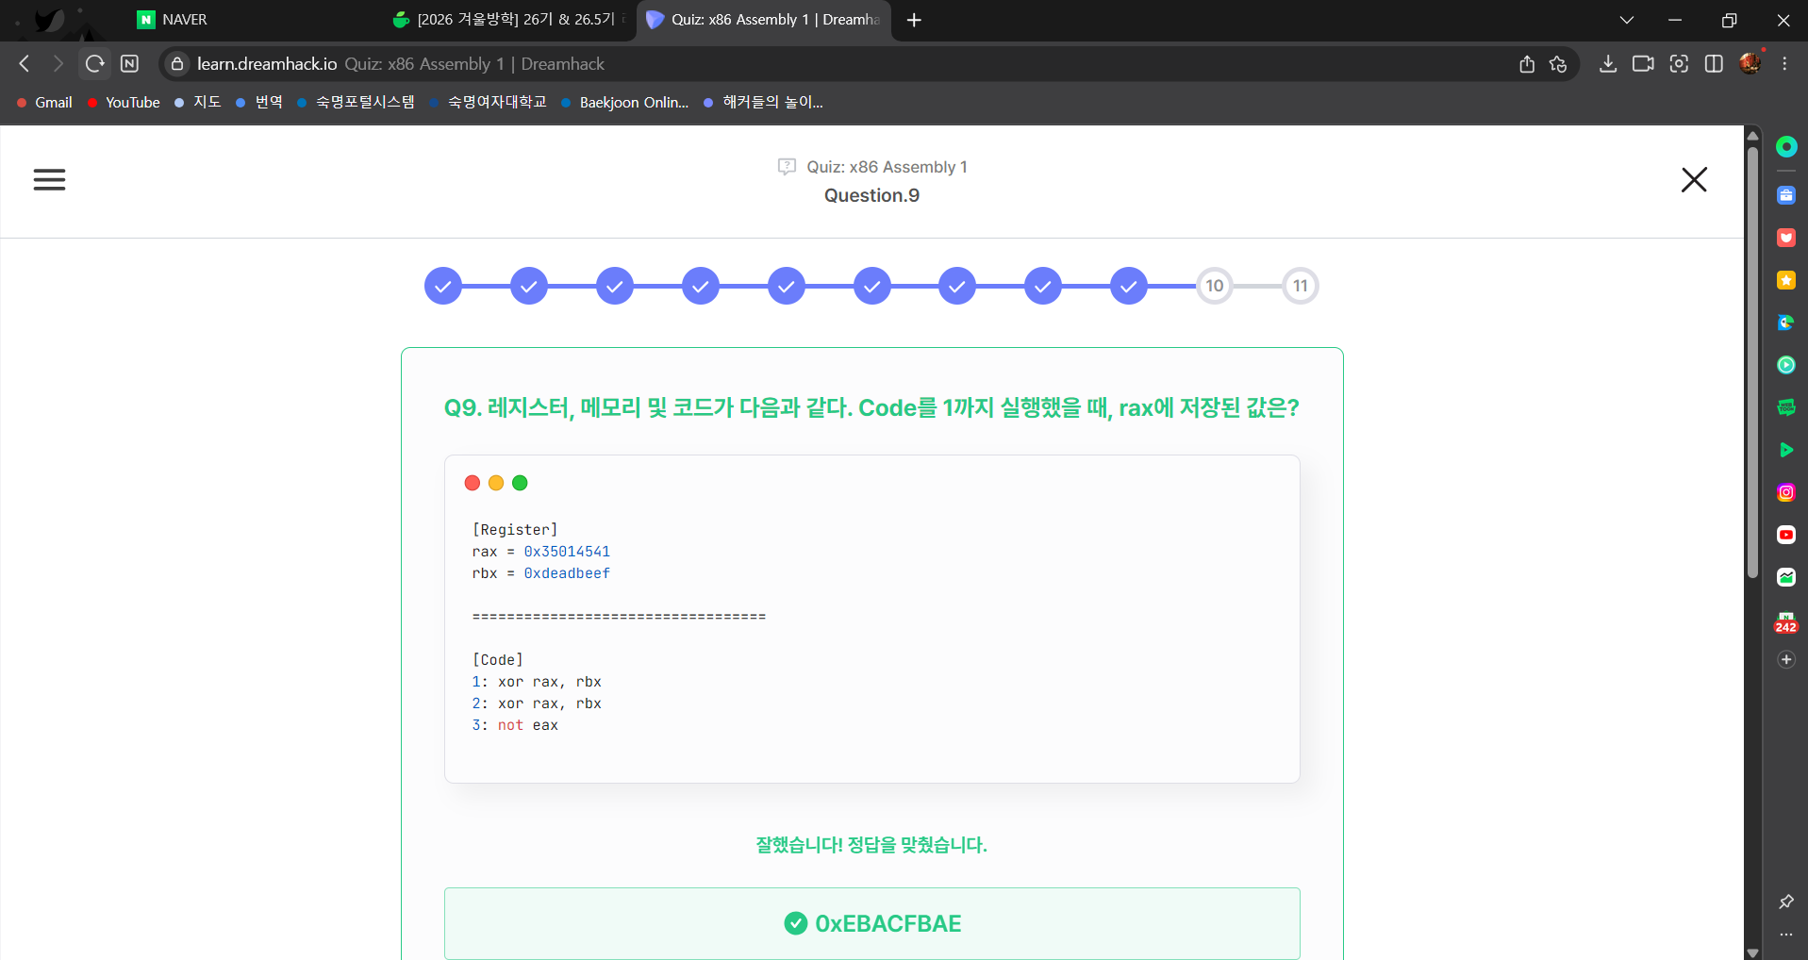Go to question 10 step
The width and height of the screenshot is (1808, 960).
(1214, 286)
